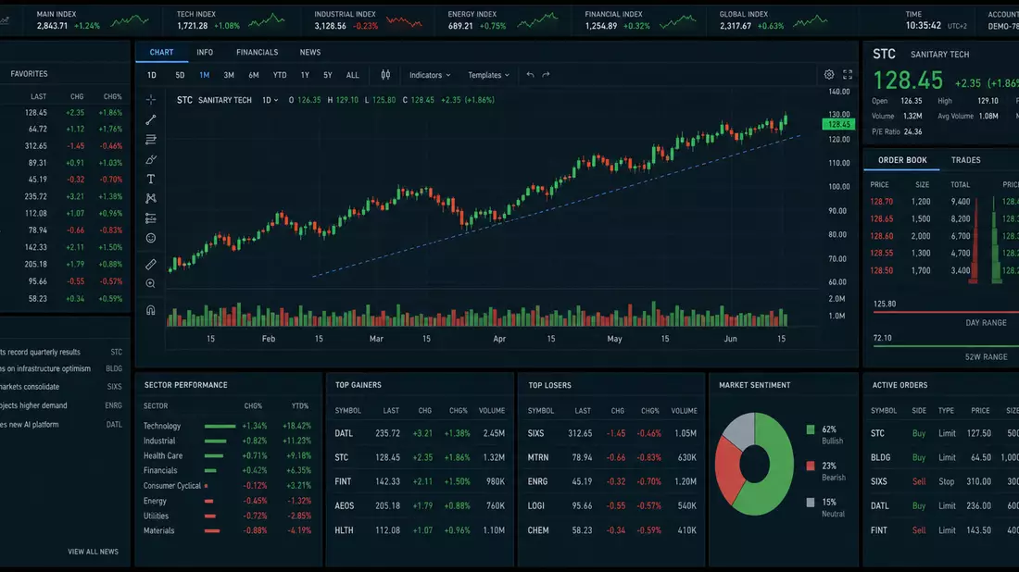Screen dimensions: 1019x572
Task: Select the 128.70 ask row in order book
Action: tap(920, 202)
